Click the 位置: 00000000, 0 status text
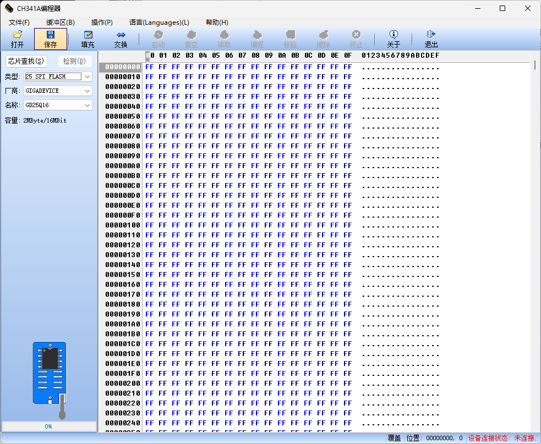Viewport: 541px width, 444px height. click(434, 438)
